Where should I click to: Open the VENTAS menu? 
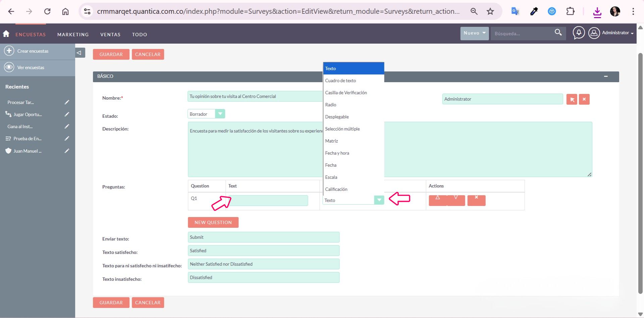tap(110, 35)
